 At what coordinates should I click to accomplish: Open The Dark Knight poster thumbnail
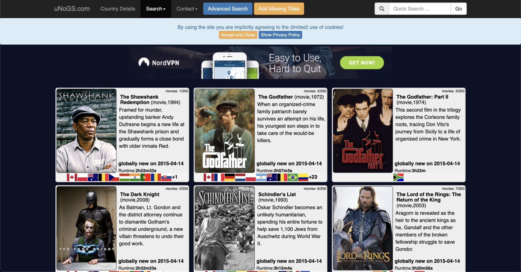point(86,228)
